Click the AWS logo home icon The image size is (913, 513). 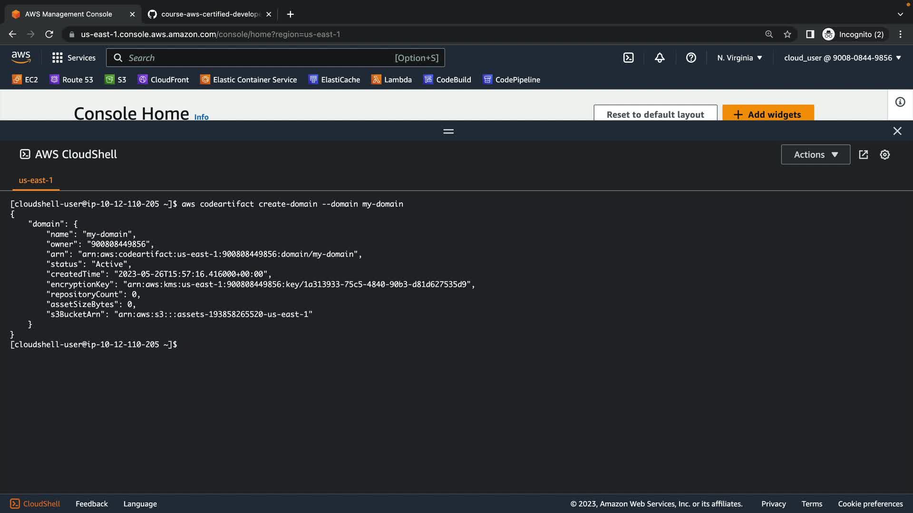click(21, 57)
